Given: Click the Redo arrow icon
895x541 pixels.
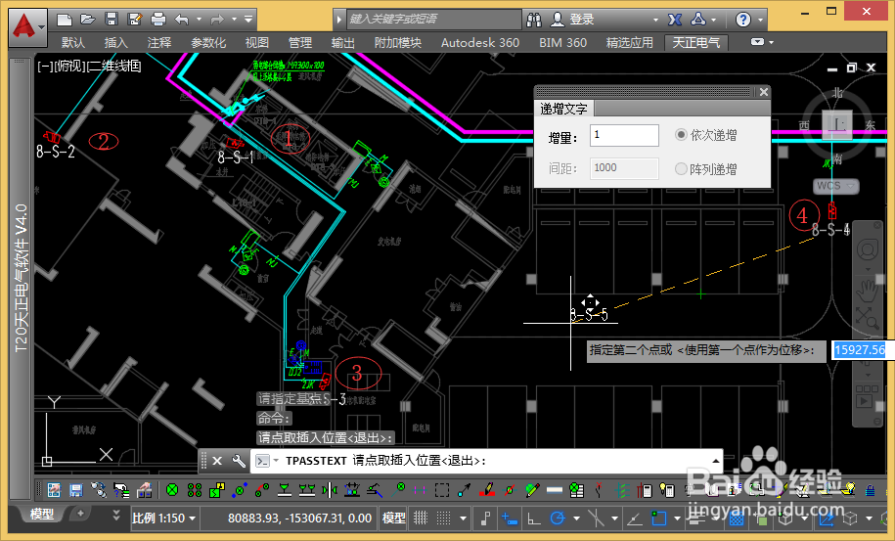Looking at the screenshot, I should coord(217,20).
